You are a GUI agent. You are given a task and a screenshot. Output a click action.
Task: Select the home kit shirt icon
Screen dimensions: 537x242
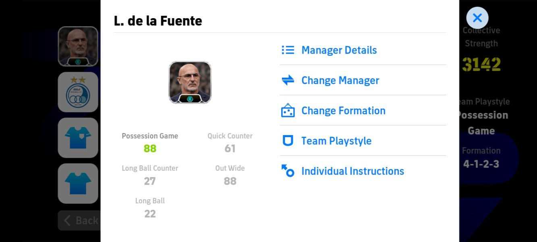(x=78, y=138)
